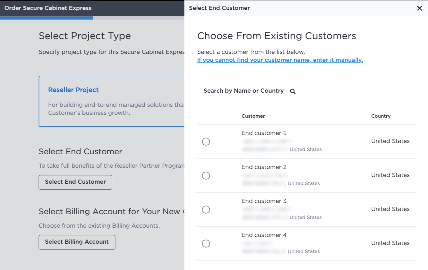Click the End customer 1 name

(264, 133)
